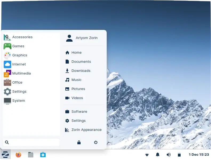This screenshot has height=160, width=211.
Task: Open Settings in the right panel
Action: [84, 121]
